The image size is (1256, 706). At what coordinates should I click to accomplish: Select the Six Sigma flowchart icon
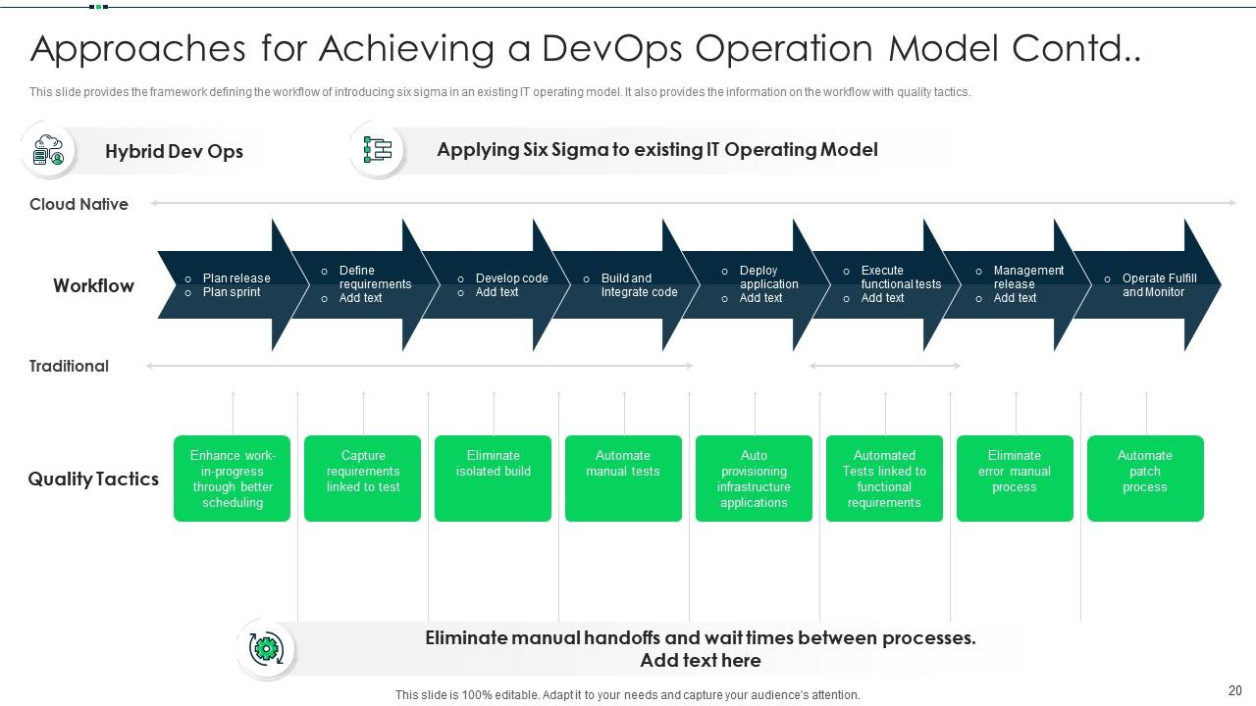tap(376, 150)
